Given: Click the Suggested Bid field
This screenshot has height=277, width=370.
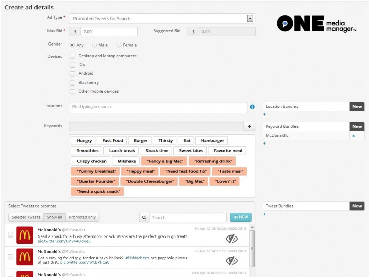Looking at the screenshot, I should click(x=227, y=32).
